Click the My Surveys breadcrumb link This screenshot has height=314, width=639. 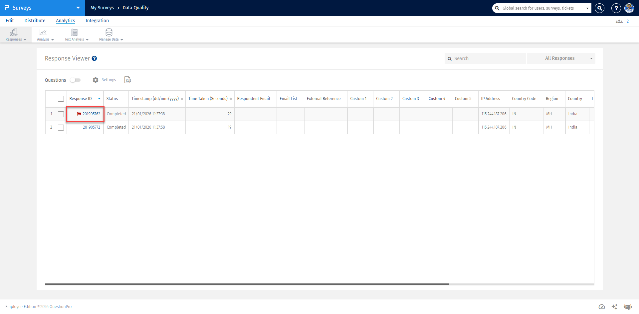102,8
